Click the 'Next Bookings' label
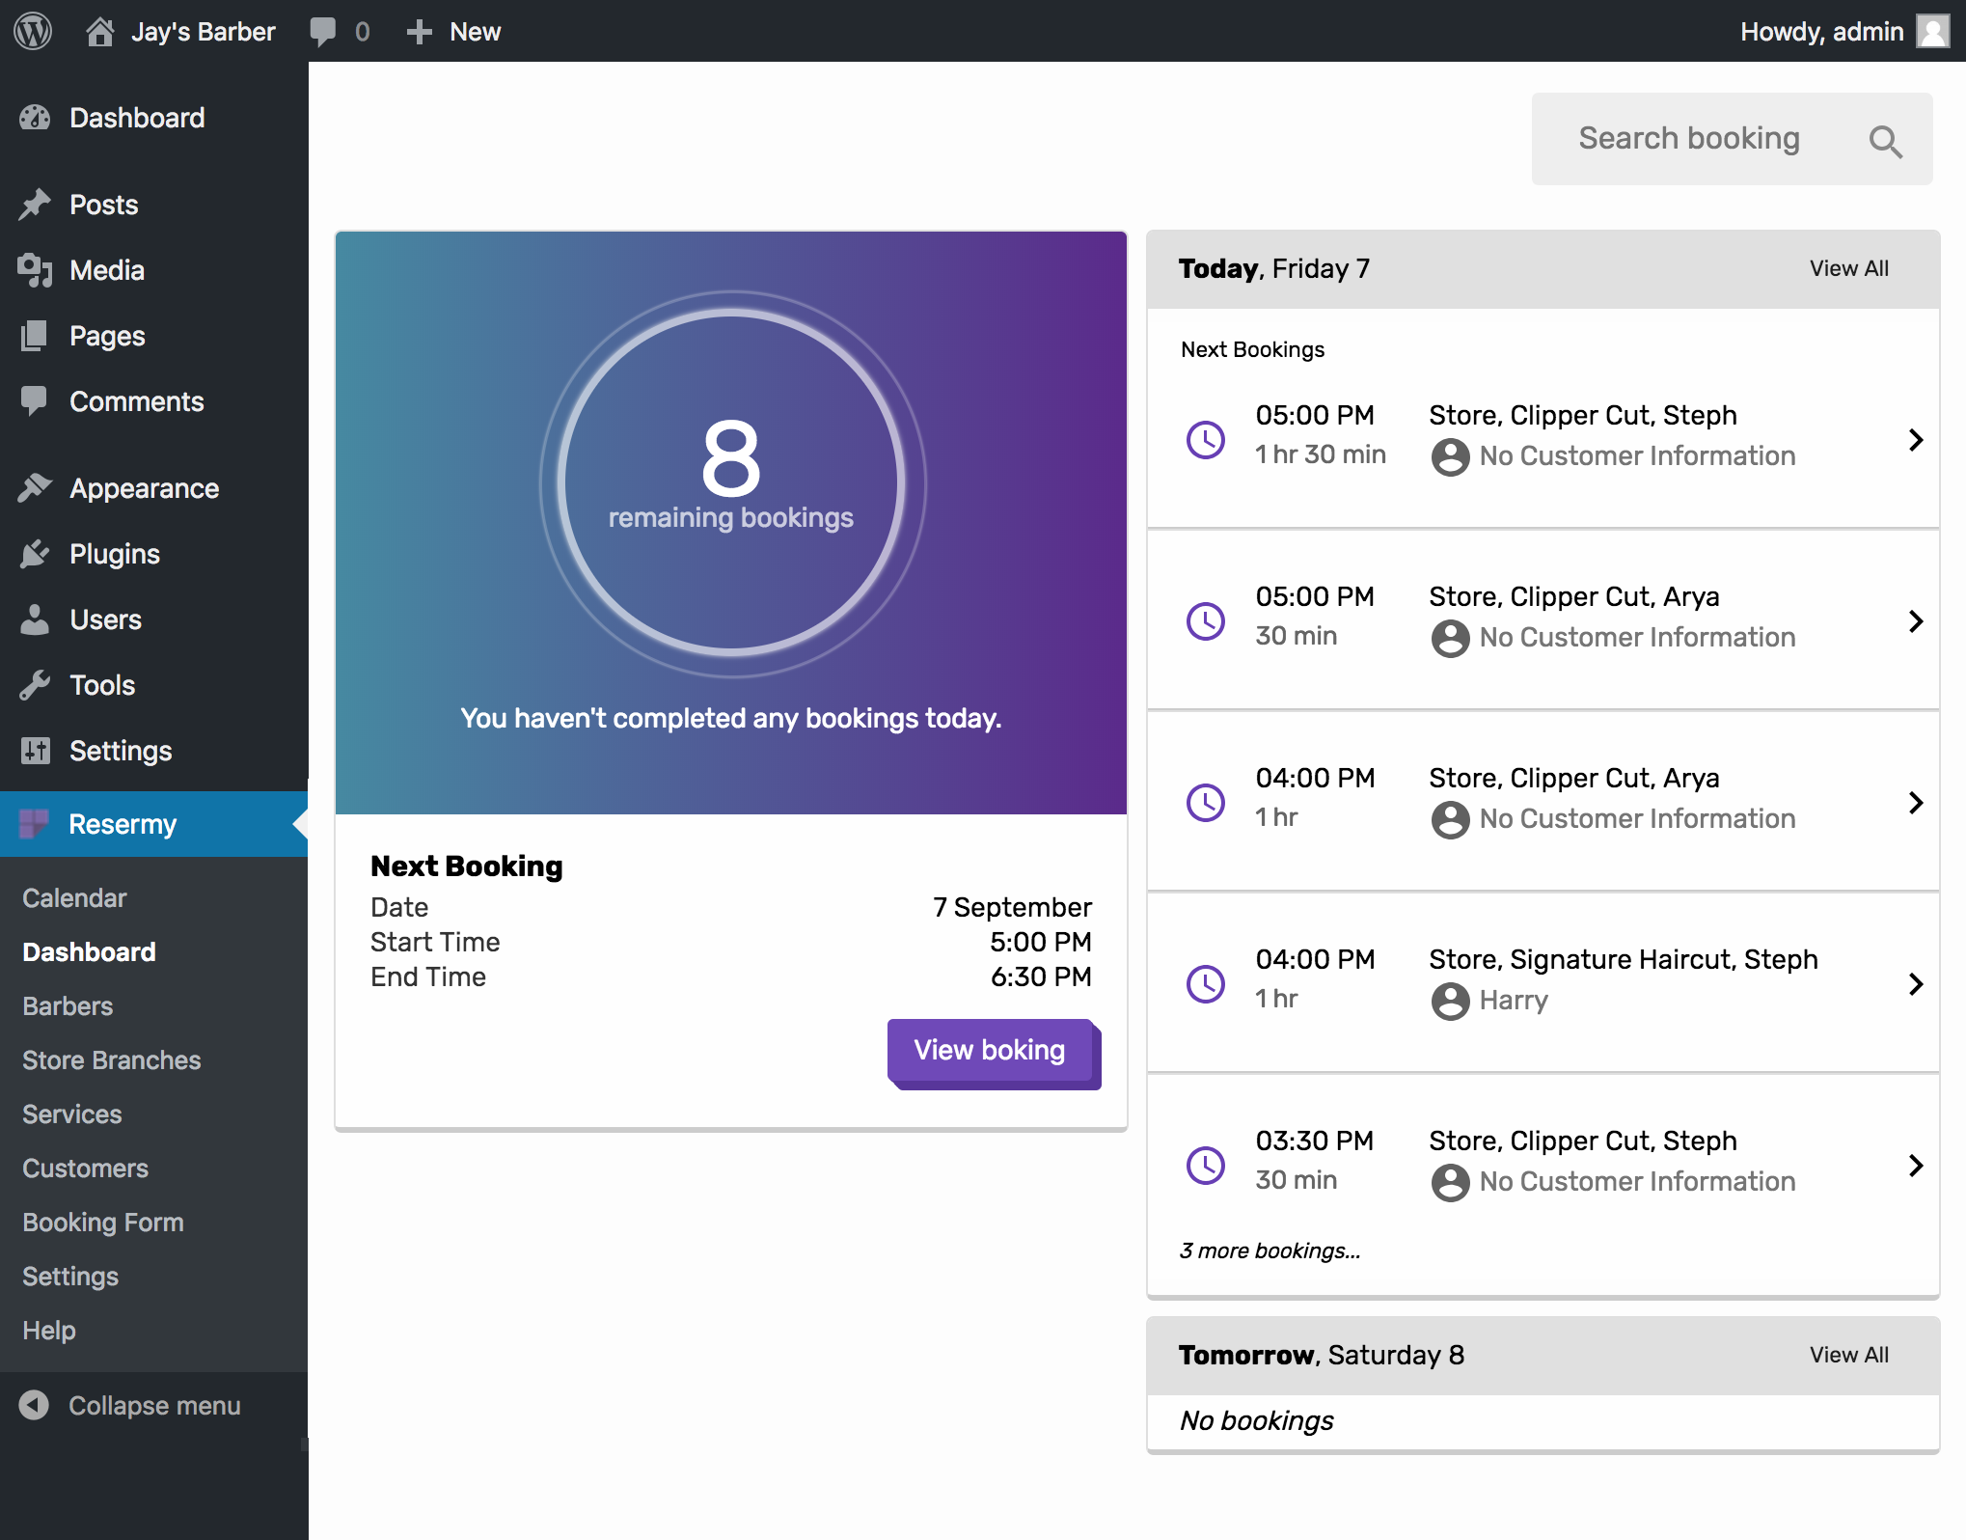The width and height of the screenshot is (1966, 1540). click(x=1252, y=349)
